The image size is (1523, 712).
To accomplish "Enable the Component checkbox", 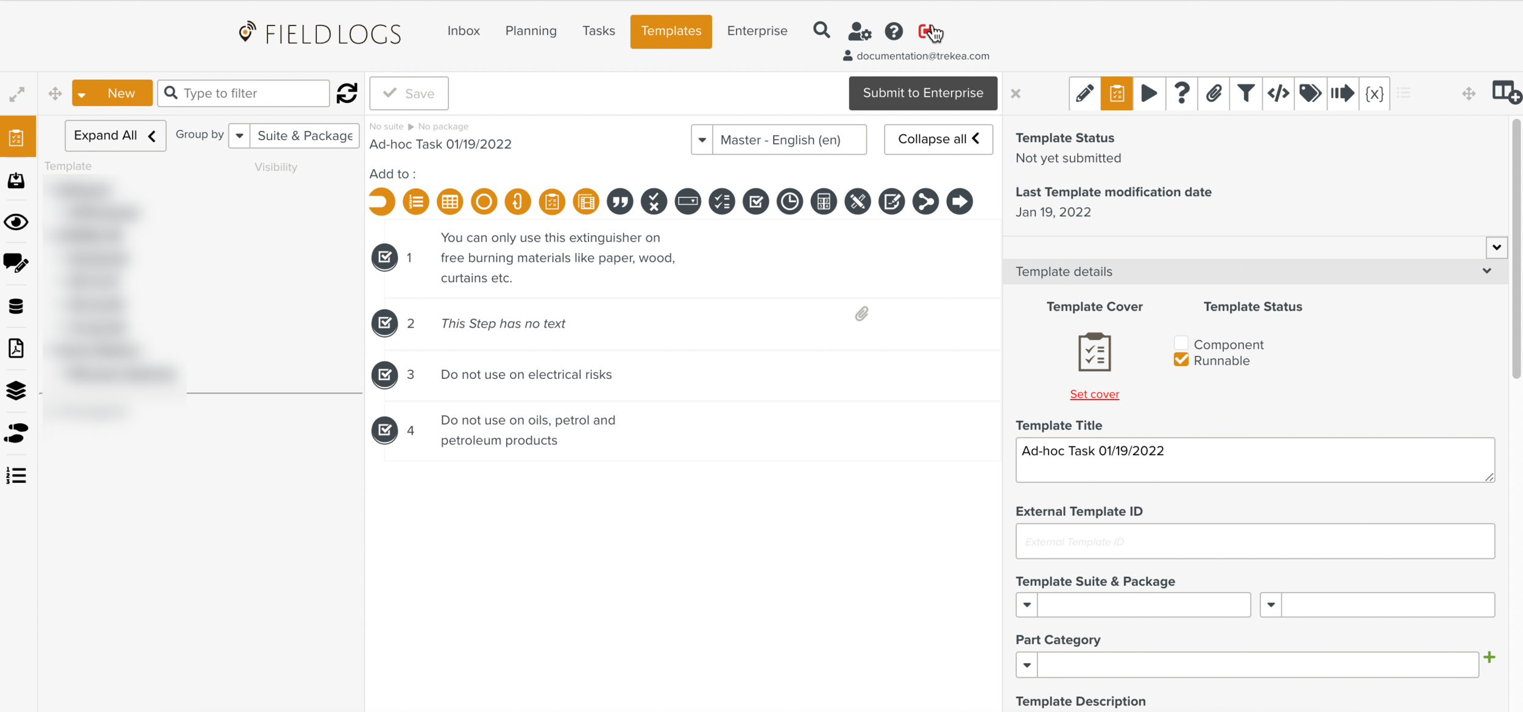I will [x=1181, y=344].
